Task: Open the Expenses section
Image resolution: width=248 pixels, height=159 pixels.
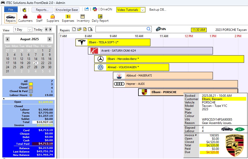Action: pyautogui.click(x=68, y=18)
